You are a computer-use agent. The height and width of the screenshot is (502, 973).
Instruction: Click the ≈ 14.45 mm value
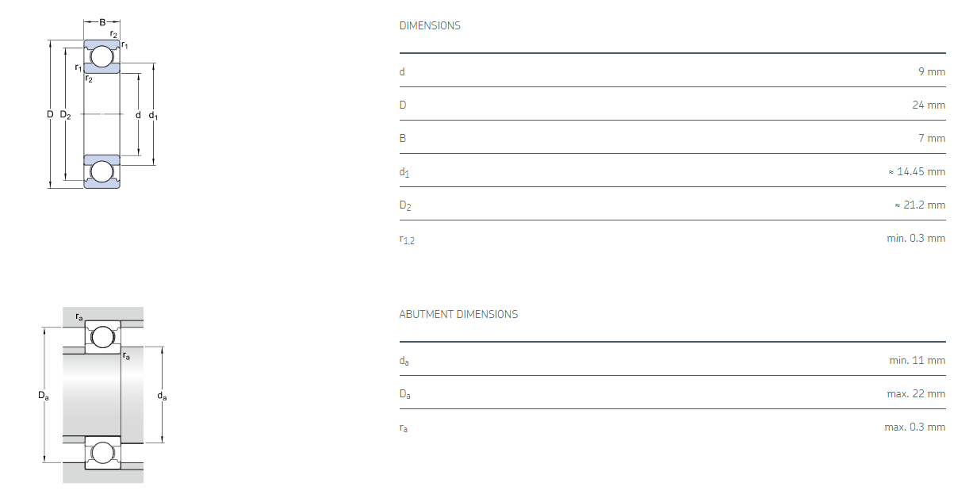tap(917, 171)
